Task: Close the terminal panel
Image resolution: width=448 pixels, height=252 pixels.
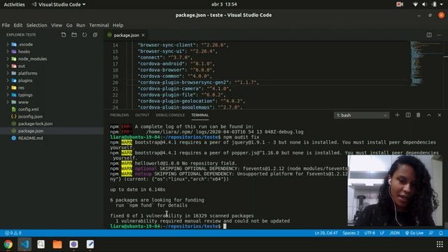Action: [x=440, y=115]
